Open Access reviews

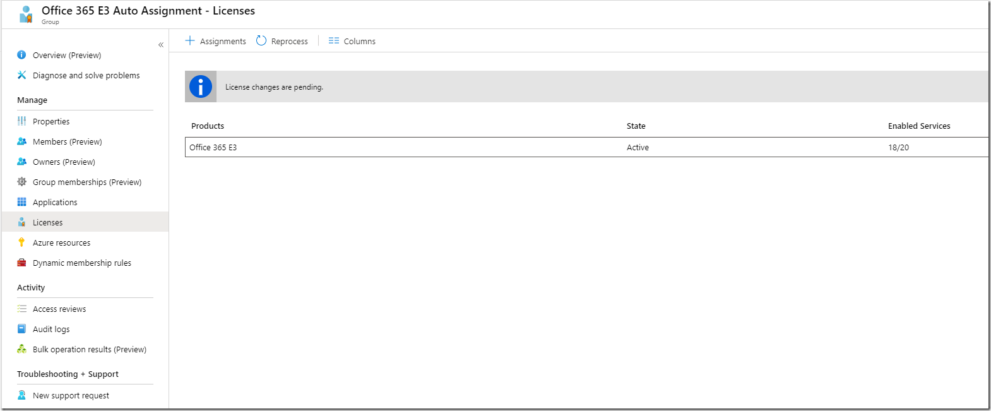(59, 309)
